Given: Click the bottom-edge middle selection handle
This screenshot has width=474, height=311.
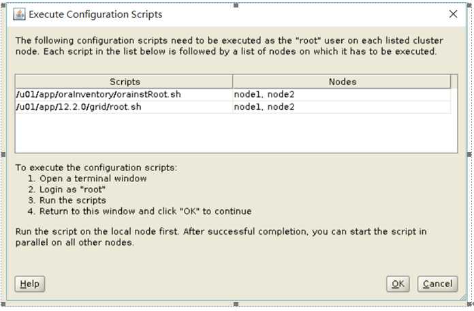Looking at the screenshot, I should pos(236,304).
